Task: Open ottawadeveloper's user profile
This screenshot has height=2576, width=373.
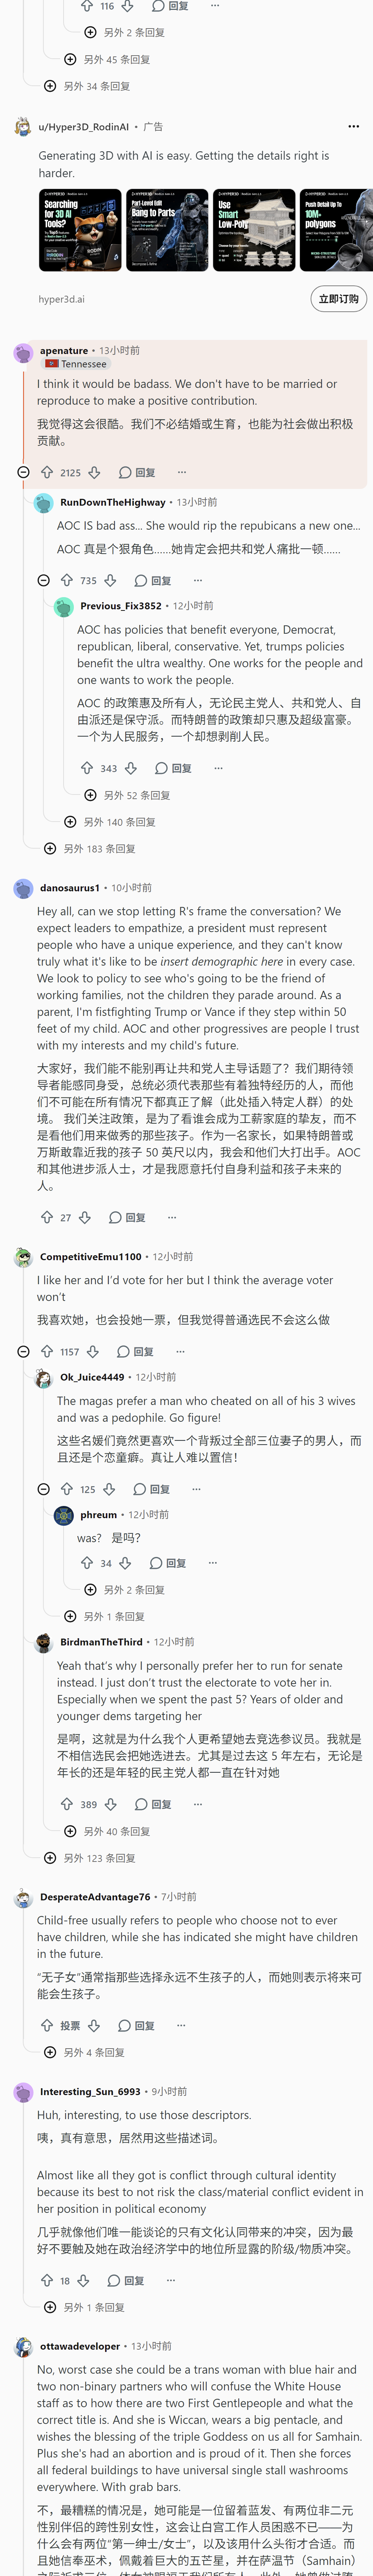Action: pos(80,2346)
